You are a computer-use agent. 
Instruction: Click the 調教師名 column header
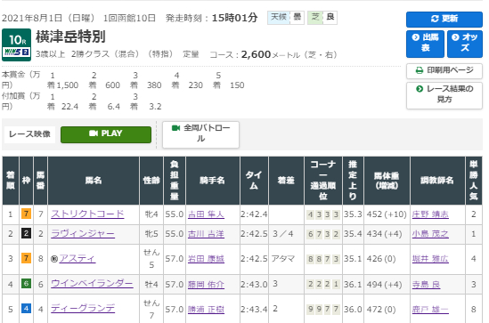(437, 181)
